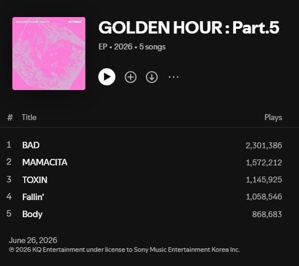Image resolution: width=299 pixels, height=266 pixels.
Task: Open the three-dot more options menu
Action: [174, 77]
